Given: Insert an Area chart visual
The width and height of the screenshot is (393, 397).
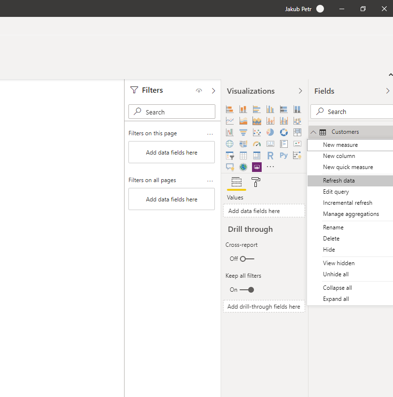Looking at the screenshot, I should tap(243, 121).
